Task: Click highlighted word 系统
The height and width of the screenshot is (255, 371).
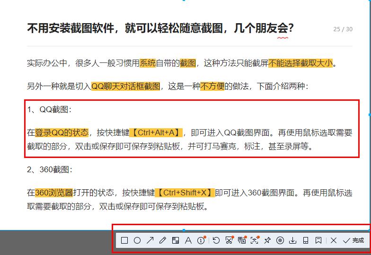Action: click(x=148, y=63)
